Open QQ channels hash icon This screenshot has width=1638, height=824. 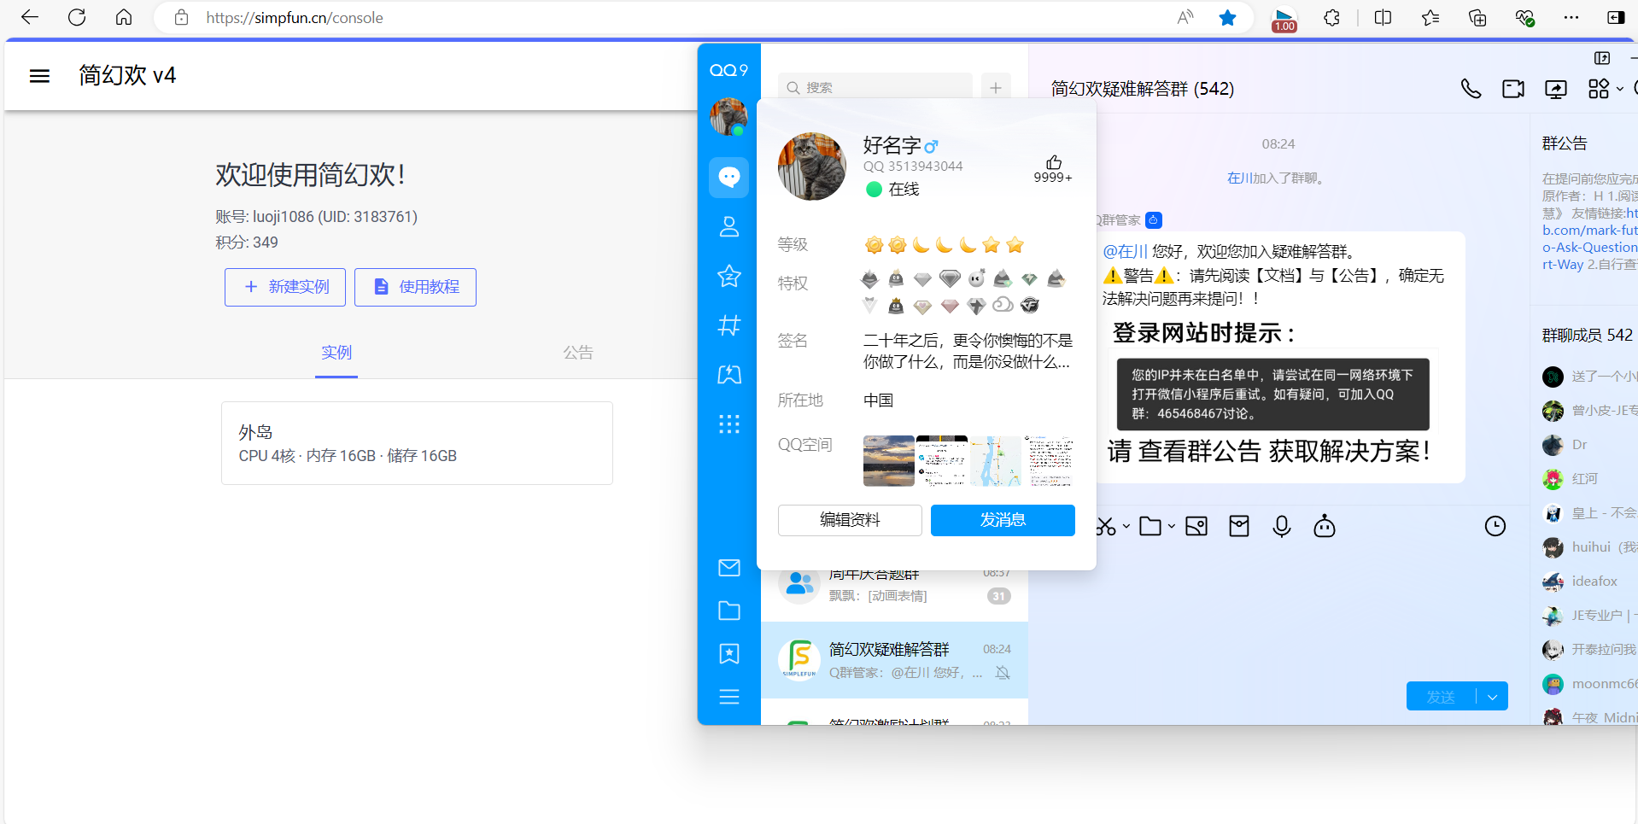(x=728, y=325)
